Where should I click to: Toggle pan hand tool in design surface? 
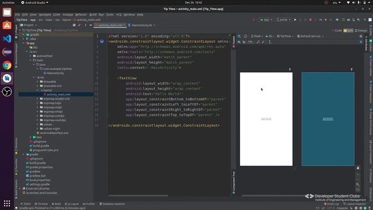(x=358, y=168)
